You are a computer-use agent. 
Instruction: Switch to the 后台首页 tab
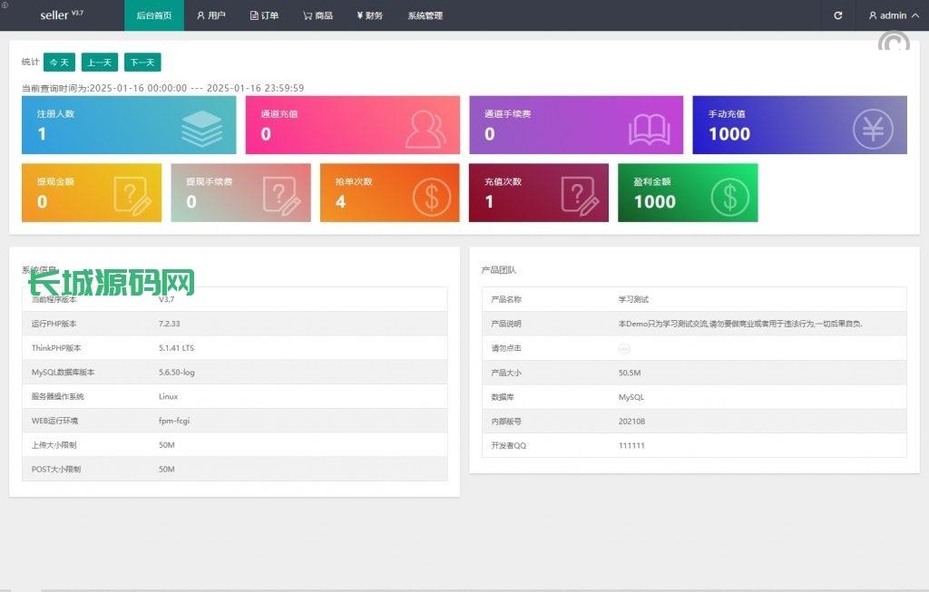(153, 15)
